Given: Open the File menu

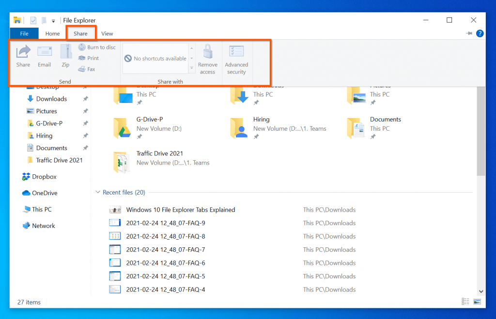Looking at the screenshot, I should [24, 33].
